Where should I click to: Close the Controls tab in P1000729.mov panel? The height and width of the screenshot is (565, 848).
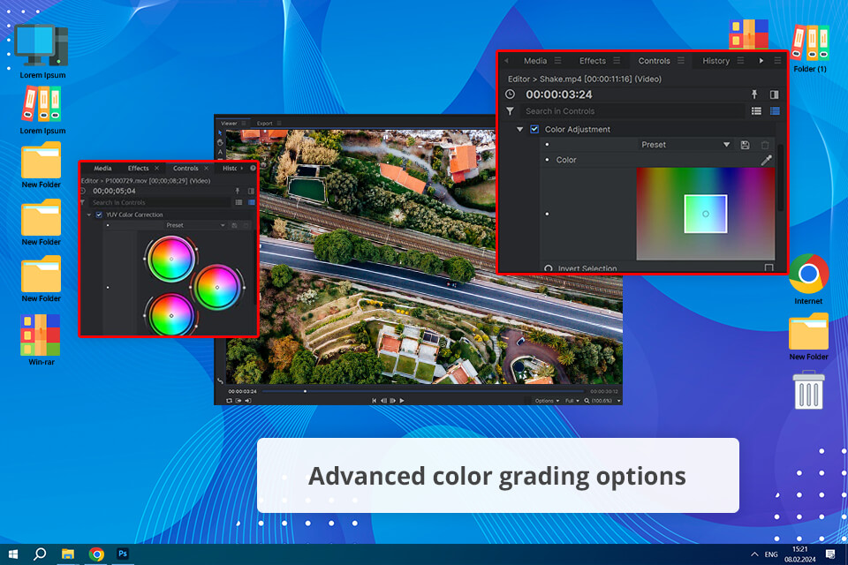tap(206, 168)
